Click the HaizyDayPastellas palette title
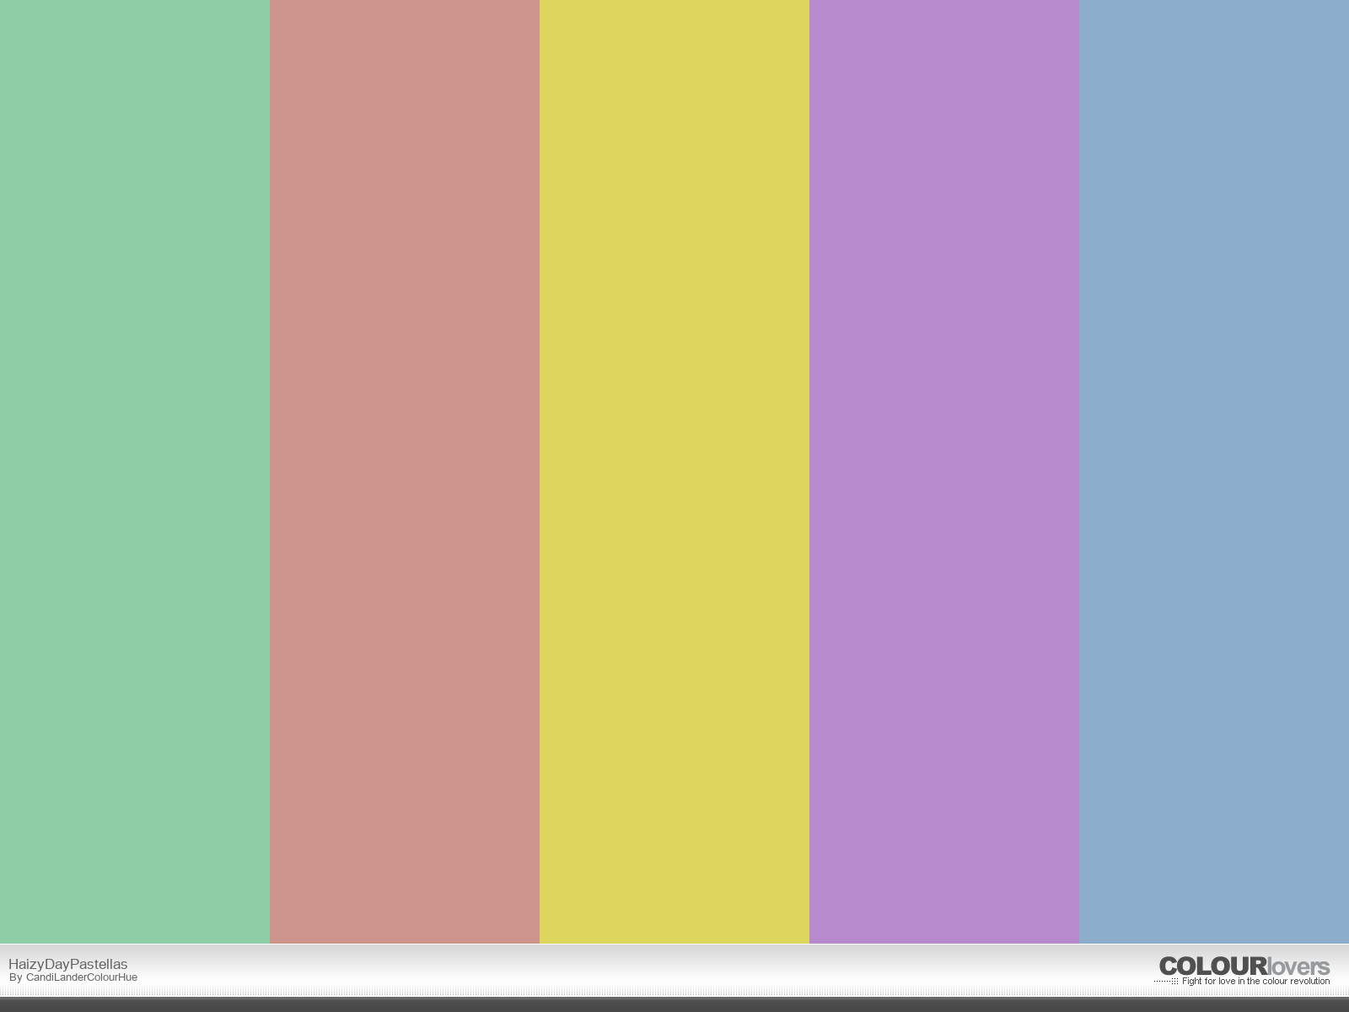This screenshot has width=1349, height=1012. 67,964
